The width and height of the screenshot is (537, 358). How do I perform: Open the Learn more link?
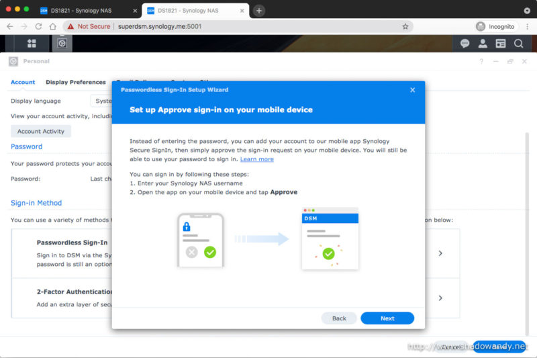(256, 159)
